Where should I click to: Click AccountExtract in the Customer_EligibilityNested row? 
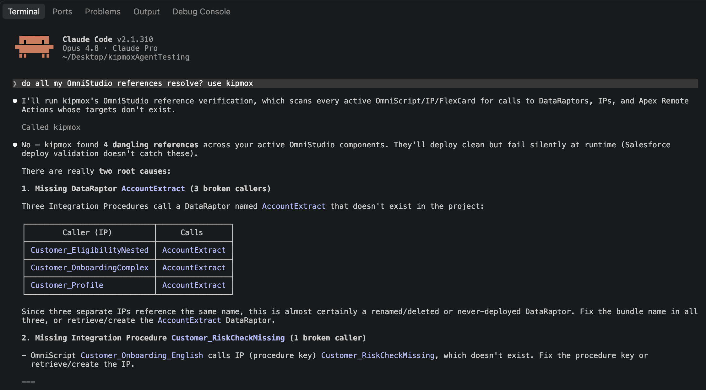point(194,250)
